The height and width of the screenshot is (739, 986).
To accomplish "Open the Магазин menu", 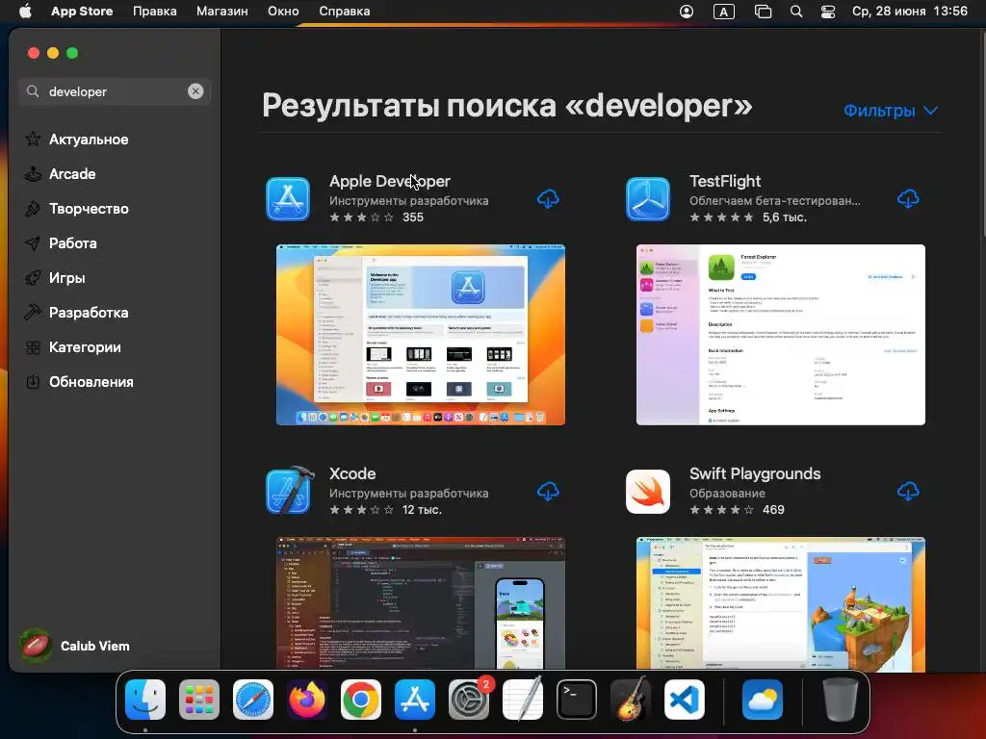I will (x=222, y=12).
